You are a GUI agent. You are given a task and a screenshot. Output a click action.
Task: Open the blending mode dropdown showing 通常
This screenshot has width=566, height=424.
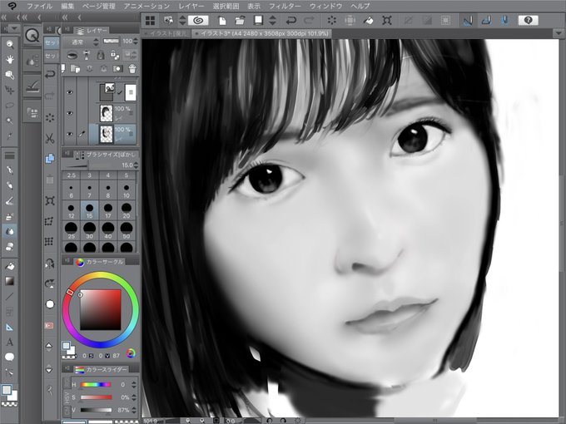tap(81, 42)
